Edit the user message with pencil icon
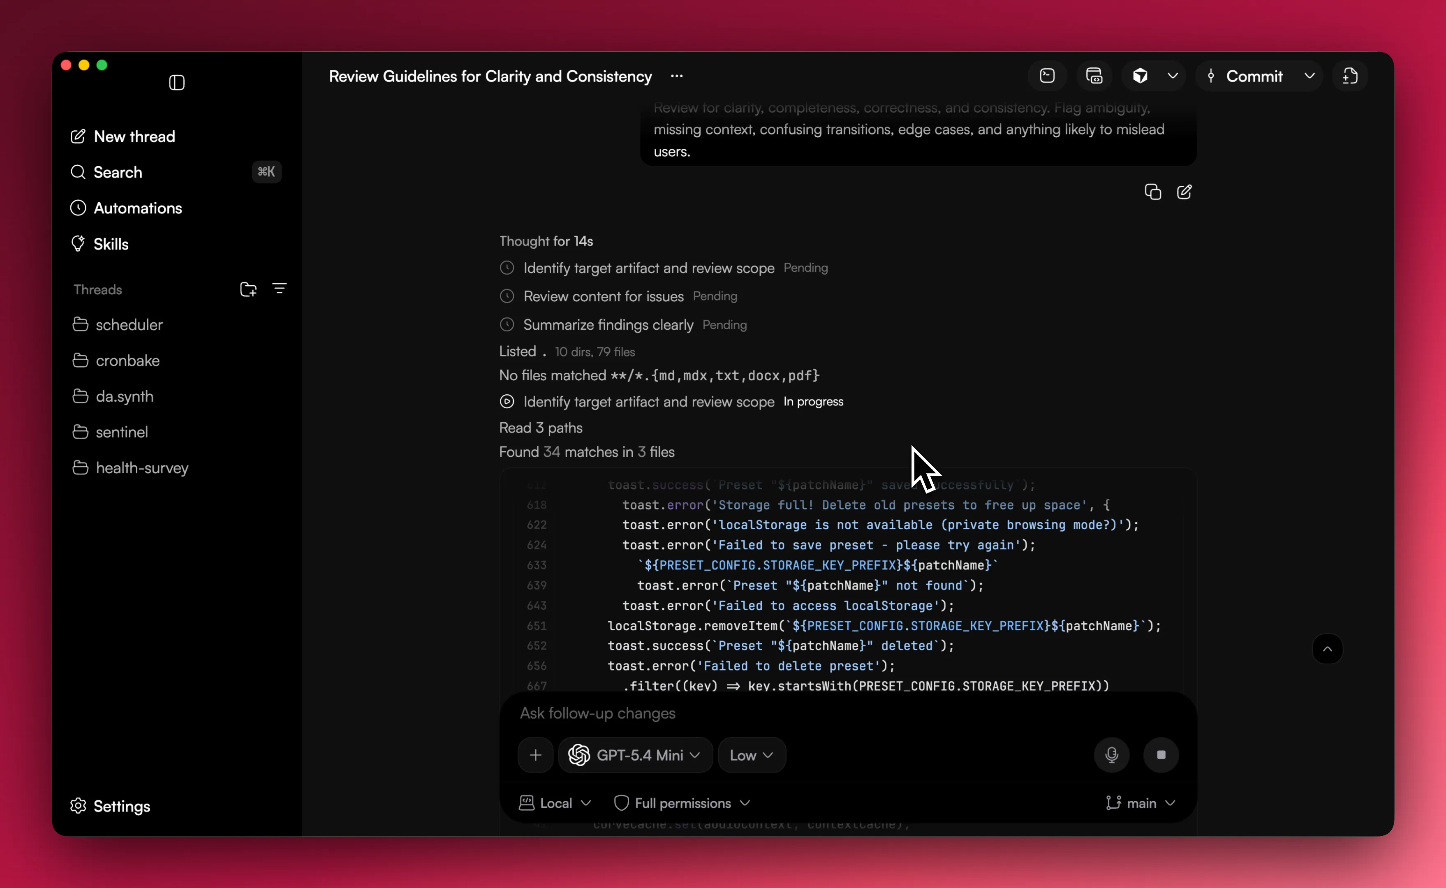The height and width of the screenshot is (888, 1446). [1184, 192]
